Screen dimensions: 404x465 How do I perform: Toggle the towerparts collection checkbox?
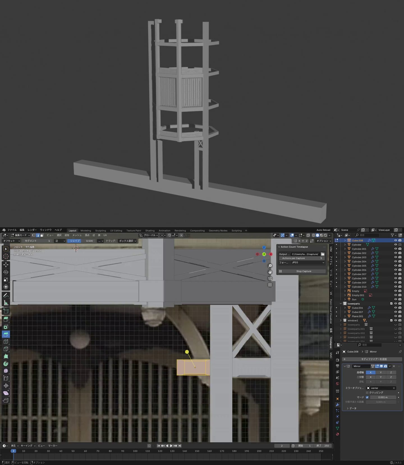(x=391, y=303)
